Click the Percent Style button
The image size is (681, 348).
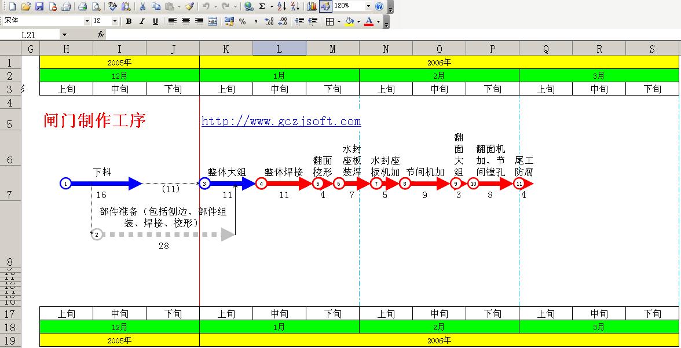[x=242, y=21]
